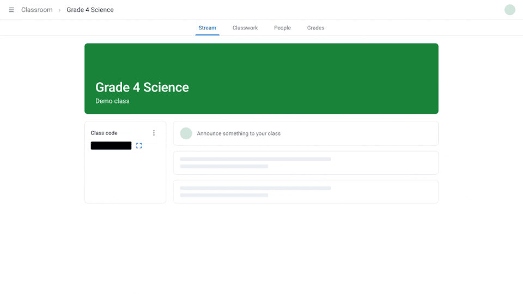Open the People tab
This screenshot has height=294, width=523.
(x=282, y=28)
